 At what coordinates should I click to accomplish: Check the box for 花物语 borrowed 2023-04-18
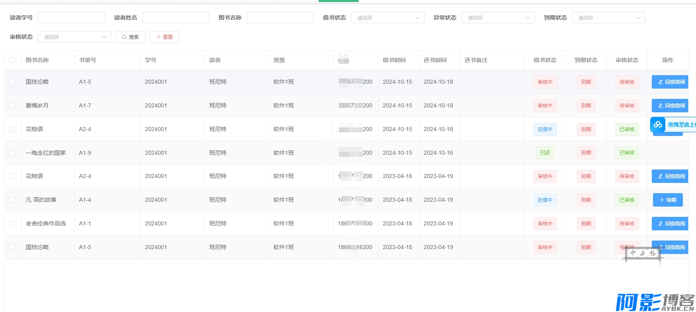tap(12, 176)
